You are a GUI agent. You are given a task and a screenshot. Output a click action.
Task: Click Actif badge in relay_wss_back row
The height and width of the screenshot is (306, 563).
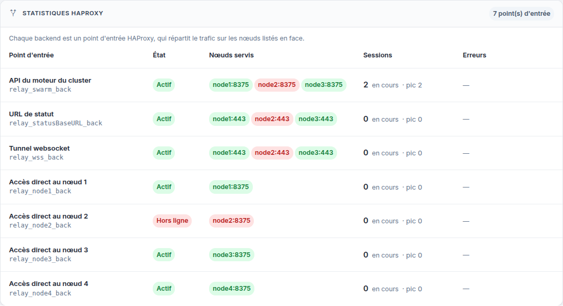click(x=164, y=153)
